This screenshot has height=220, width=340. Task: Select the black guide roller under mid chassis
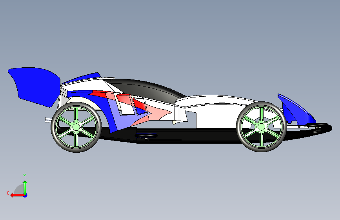point(146,136)
